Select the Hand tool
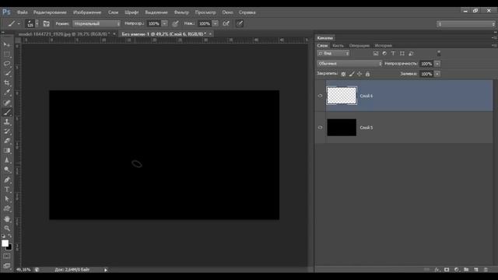 point(7,219)
